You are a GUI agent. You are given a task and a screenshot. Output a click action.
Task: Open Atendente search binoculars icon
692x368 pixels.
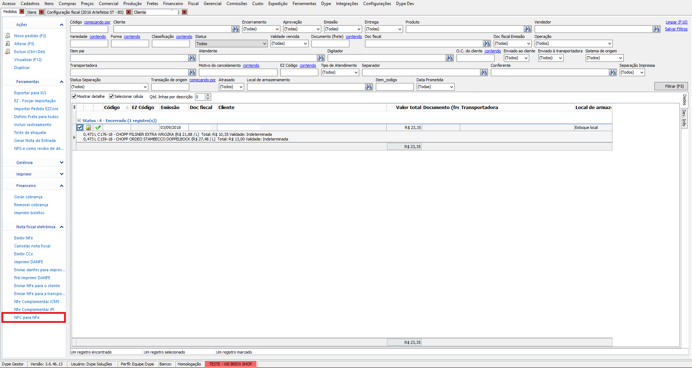(320, 58)
